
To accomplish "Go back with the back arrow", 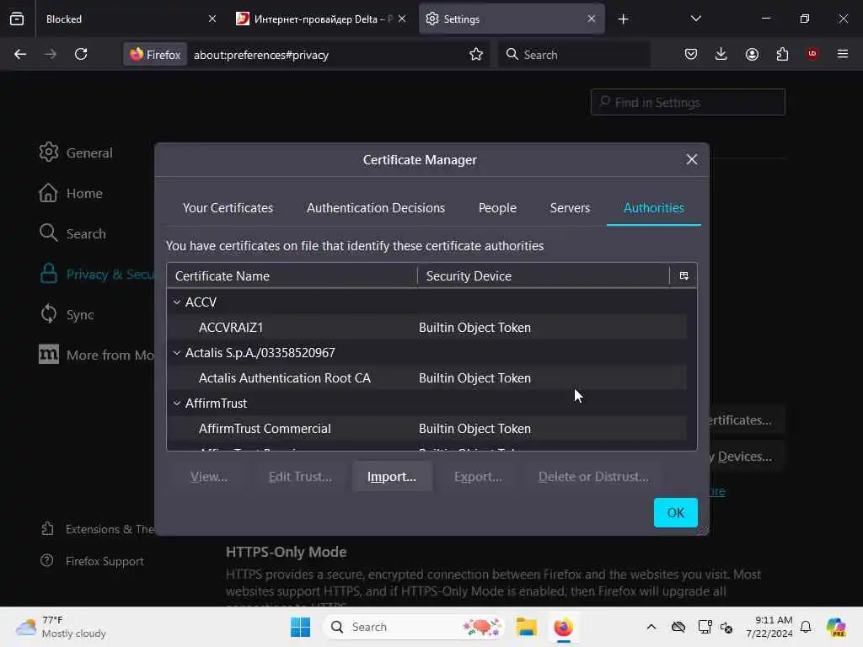I will [x=20, y=54].
